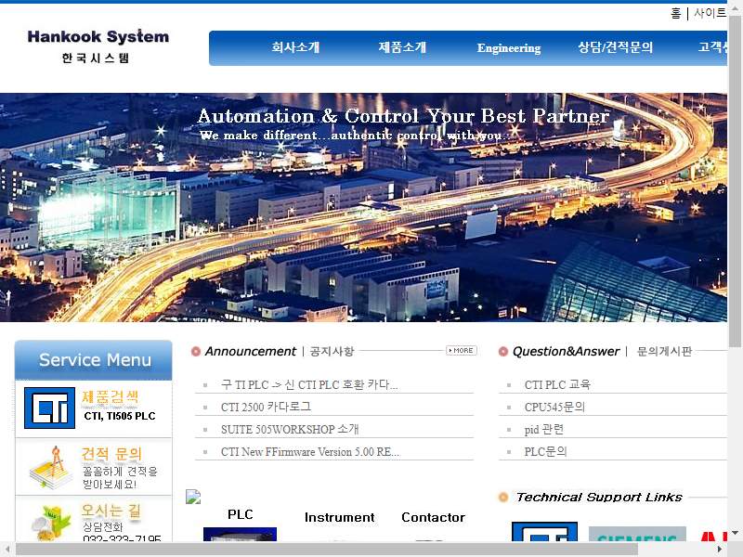Select 제품검색 CTI, TI505 PLC service link
743x557 pixels.
pyautogui.click(x=94, y=408)
